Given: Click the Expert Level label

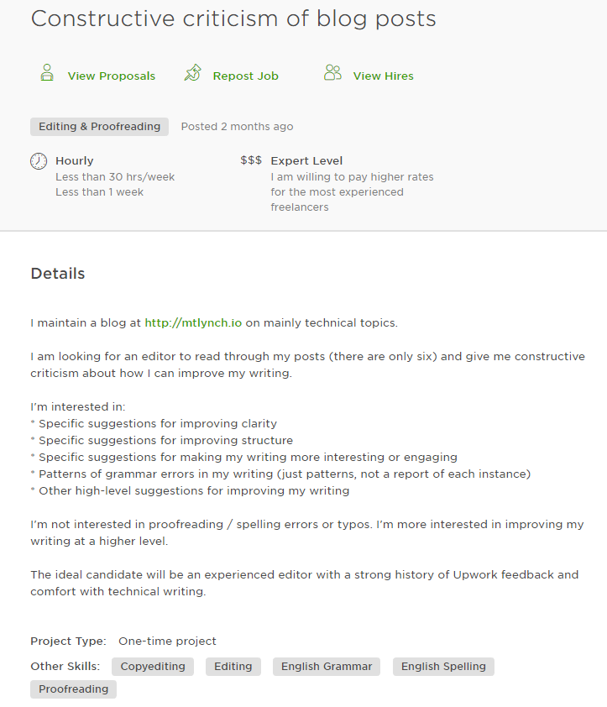Looking at the screenshot, I should click(306, 160).
